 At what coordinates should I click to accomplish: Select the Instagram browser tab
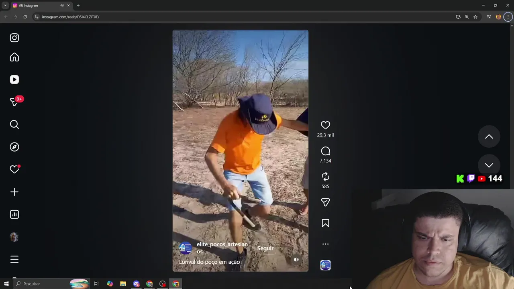(41, 6)
